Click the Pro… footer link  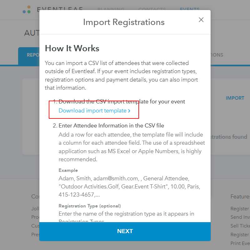pos(35,217)
